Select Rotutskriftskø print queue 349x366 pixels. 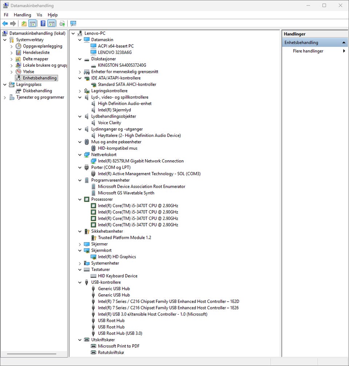click(x=111, y=353)
